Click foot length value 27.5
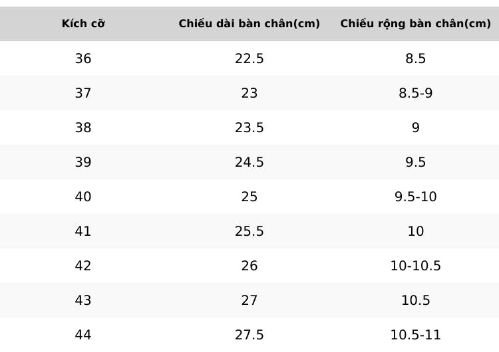Screen dimensions: 499x352 [x=249, y=335]
